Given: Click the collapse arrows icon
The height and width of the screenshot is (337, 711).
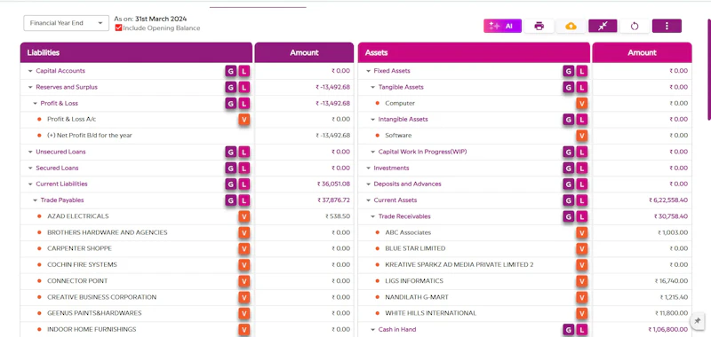Looking at the screenshot, I should [603, 26].
